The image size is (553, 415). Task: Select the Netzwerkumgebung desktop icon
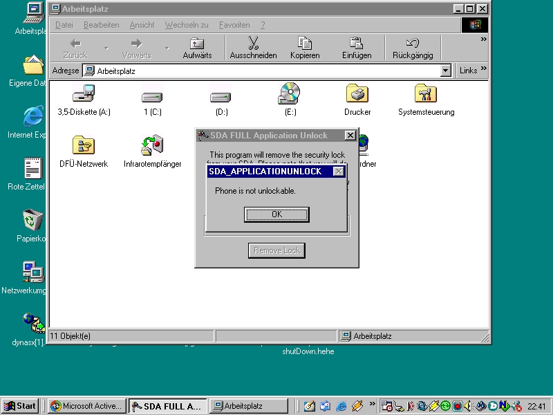[33, 272]
